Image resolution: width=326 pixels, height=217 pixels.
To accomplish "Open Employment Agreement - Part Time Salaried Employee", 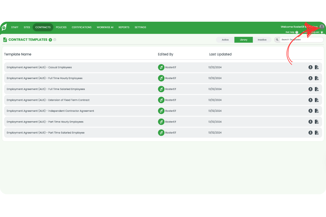I will (46, 133).
